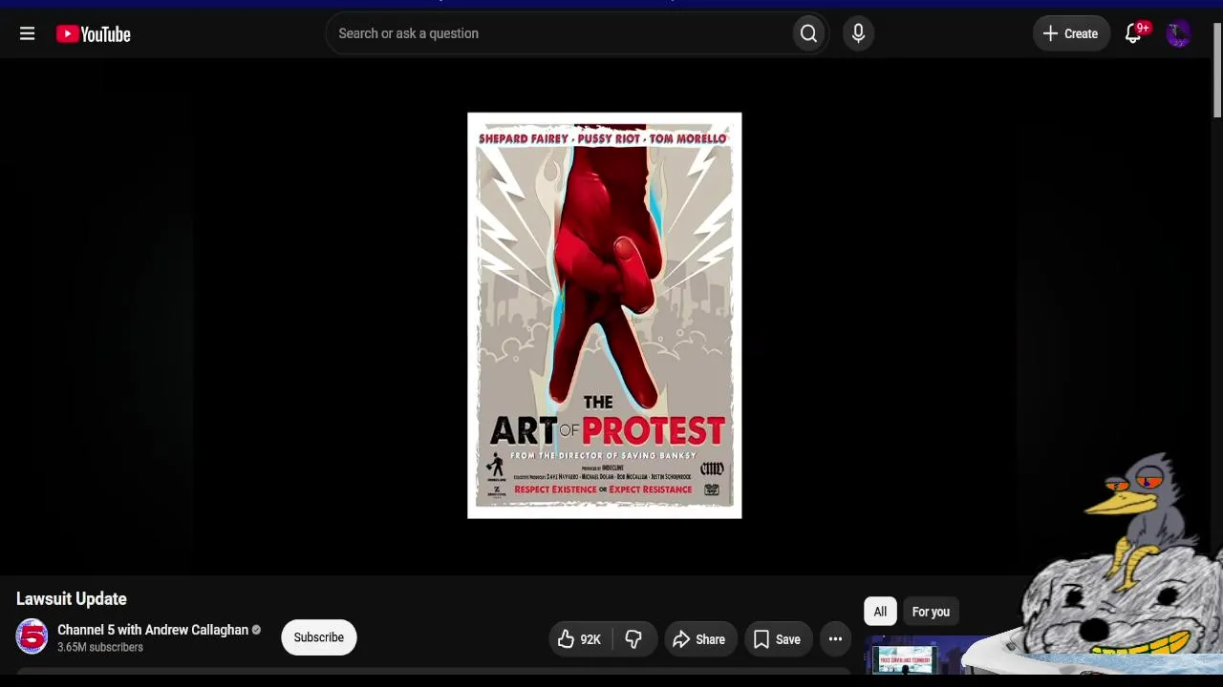Open the account avatar menu
1223x687 pixels.
pyautogui.click(x=1178, y=33)
